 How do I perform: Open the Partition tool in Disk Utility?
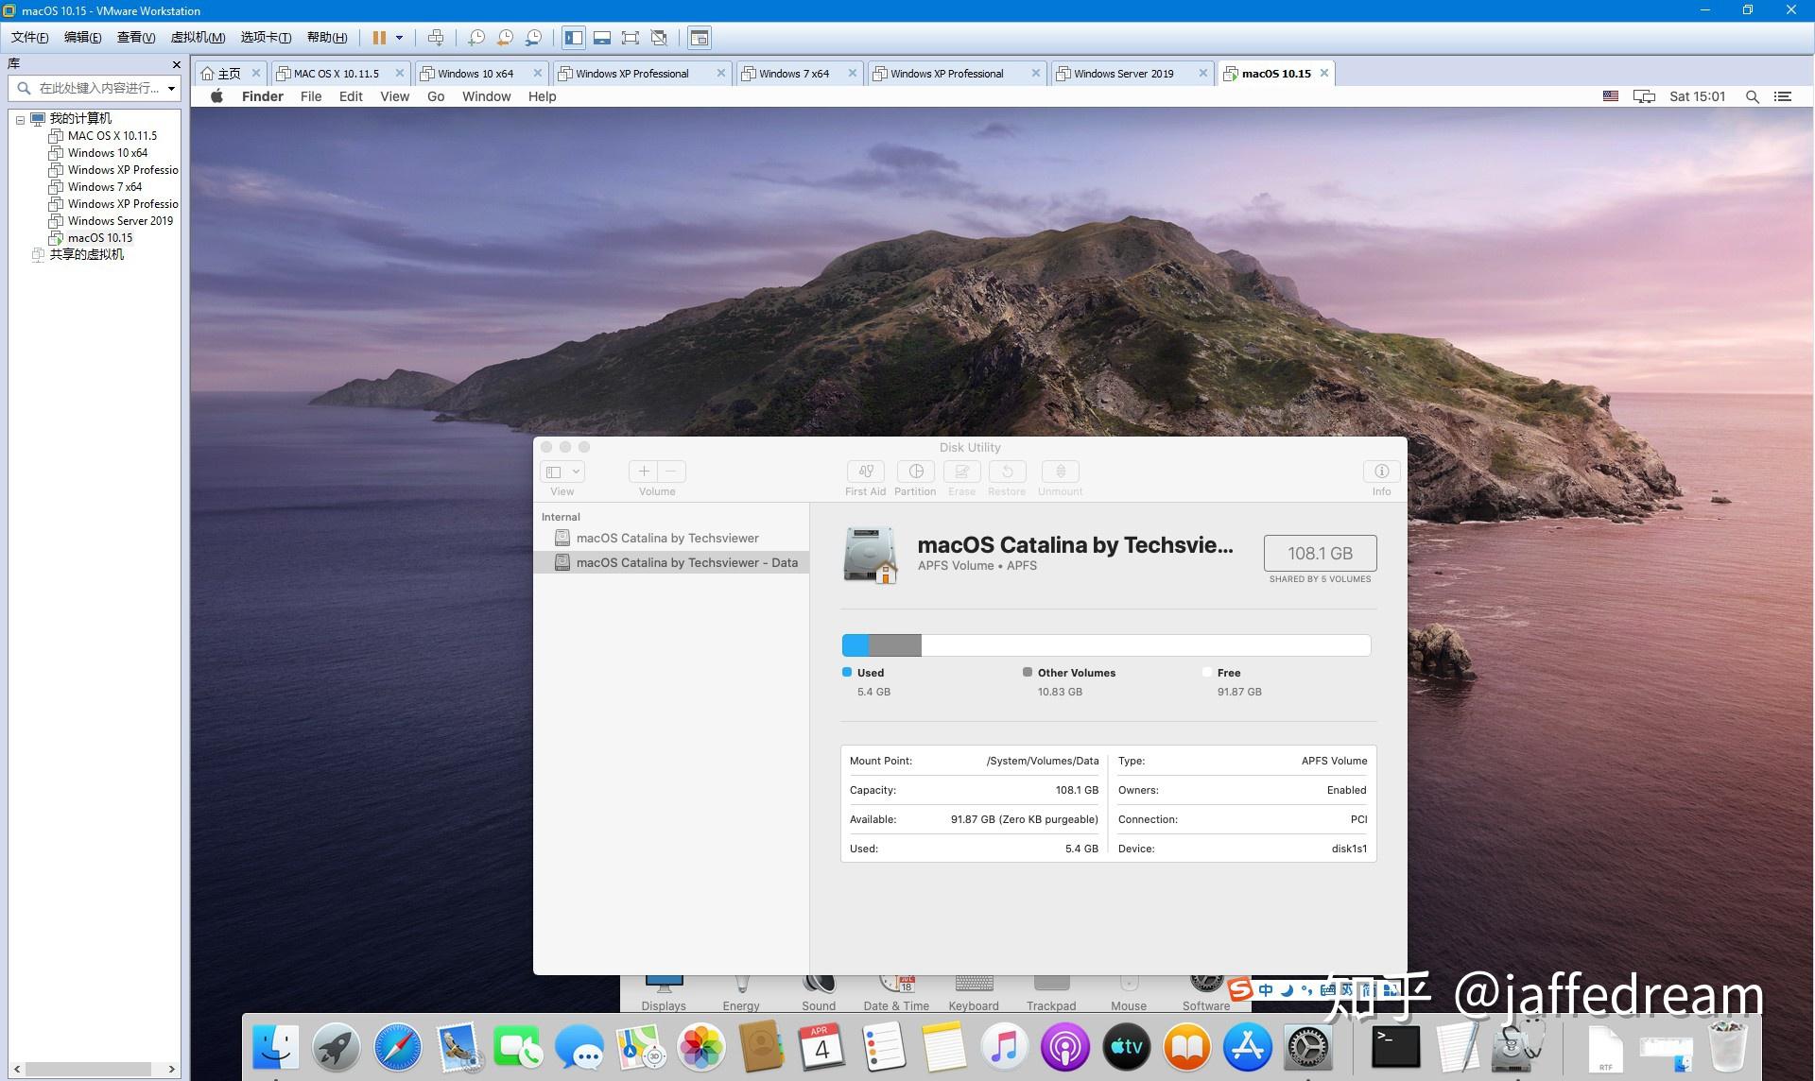coord(915,472)
